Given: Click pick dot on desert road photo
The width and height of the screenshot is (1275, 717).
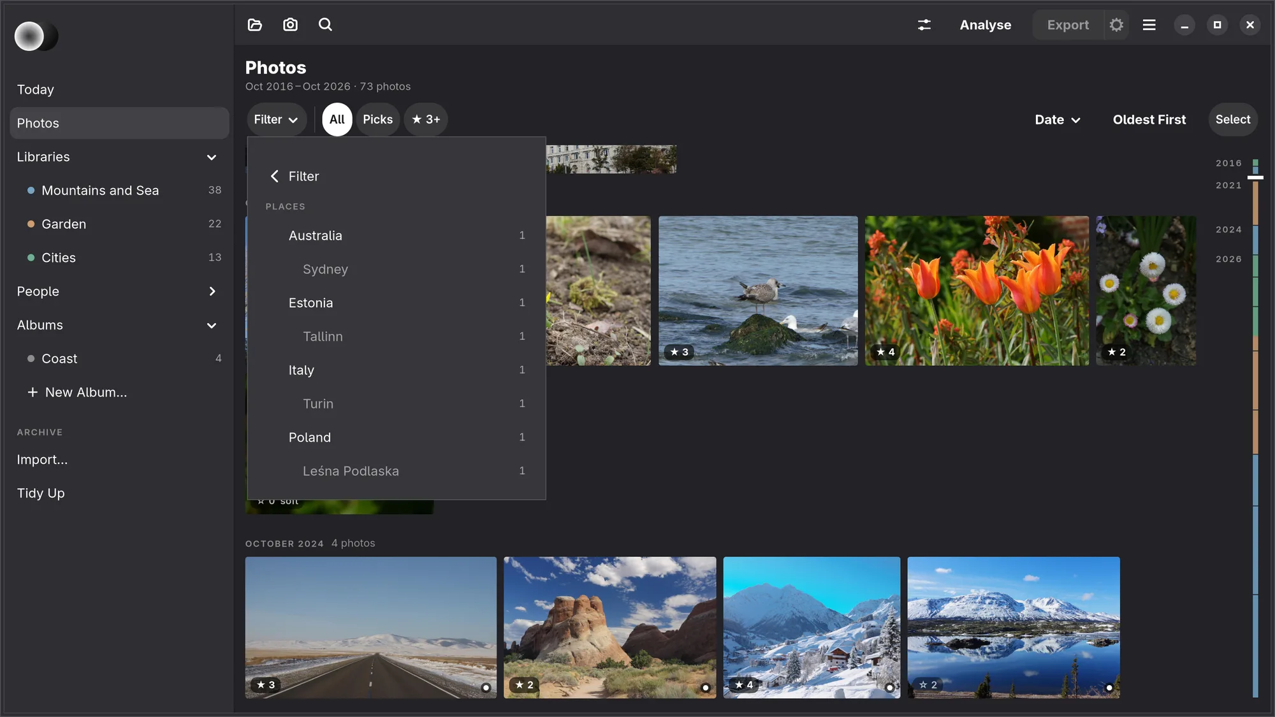Looking at the screenshot, I should point(486,688).
